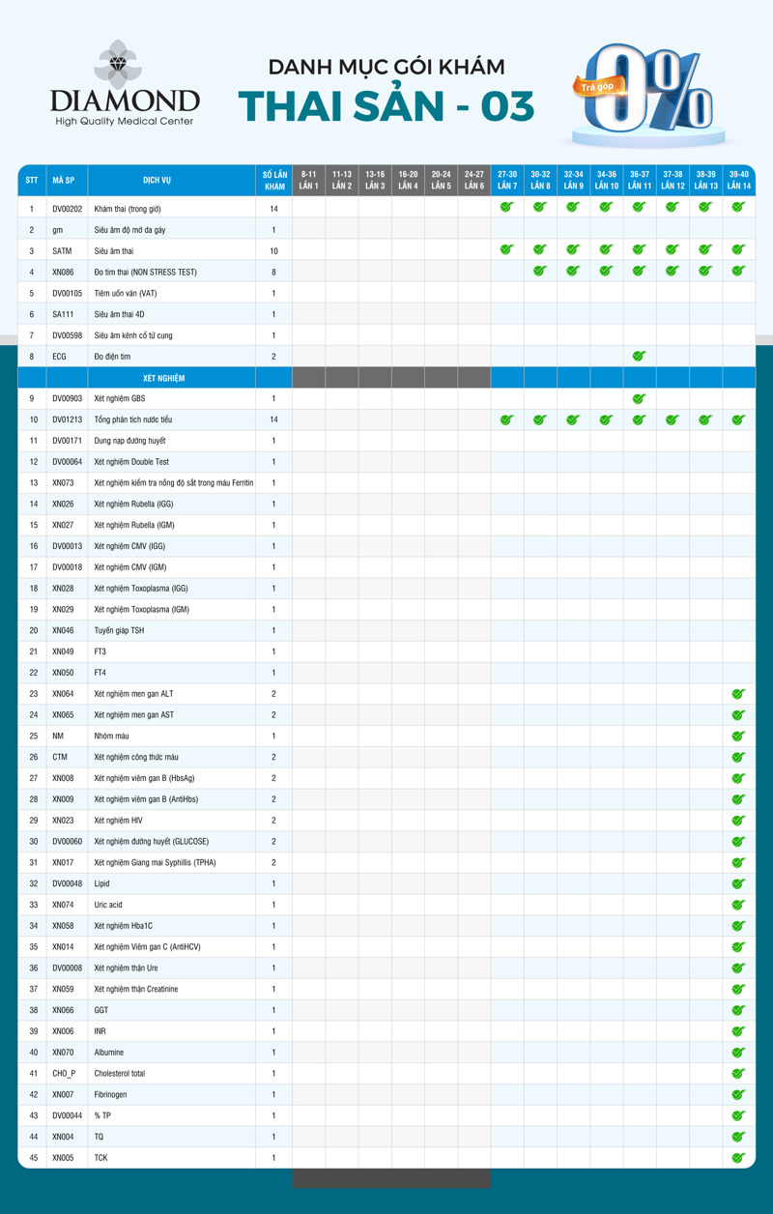The height and width of the screenshot is (1214, 773).
Task: Click the FT4 service name
Action: click(100, 673)
